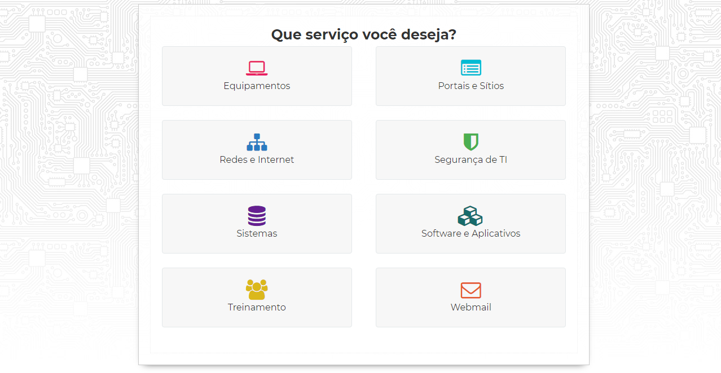The height and width of the screenshot is (373, 721).
Task: Click the red laptop Equipamentos icon
Action: [x=257, y=68]
